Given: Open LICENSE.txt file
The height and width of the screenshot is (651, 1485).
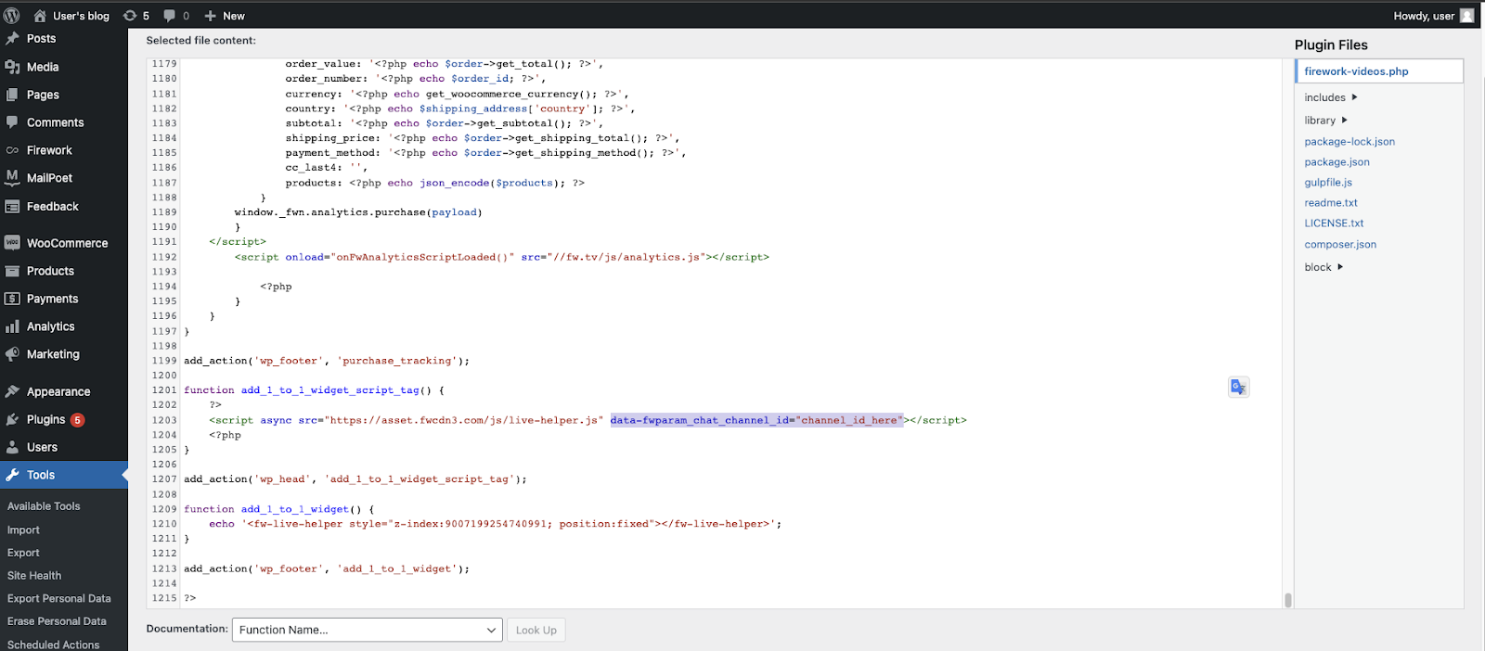Looking at the screenshot, I should (x=1334, y=223).
